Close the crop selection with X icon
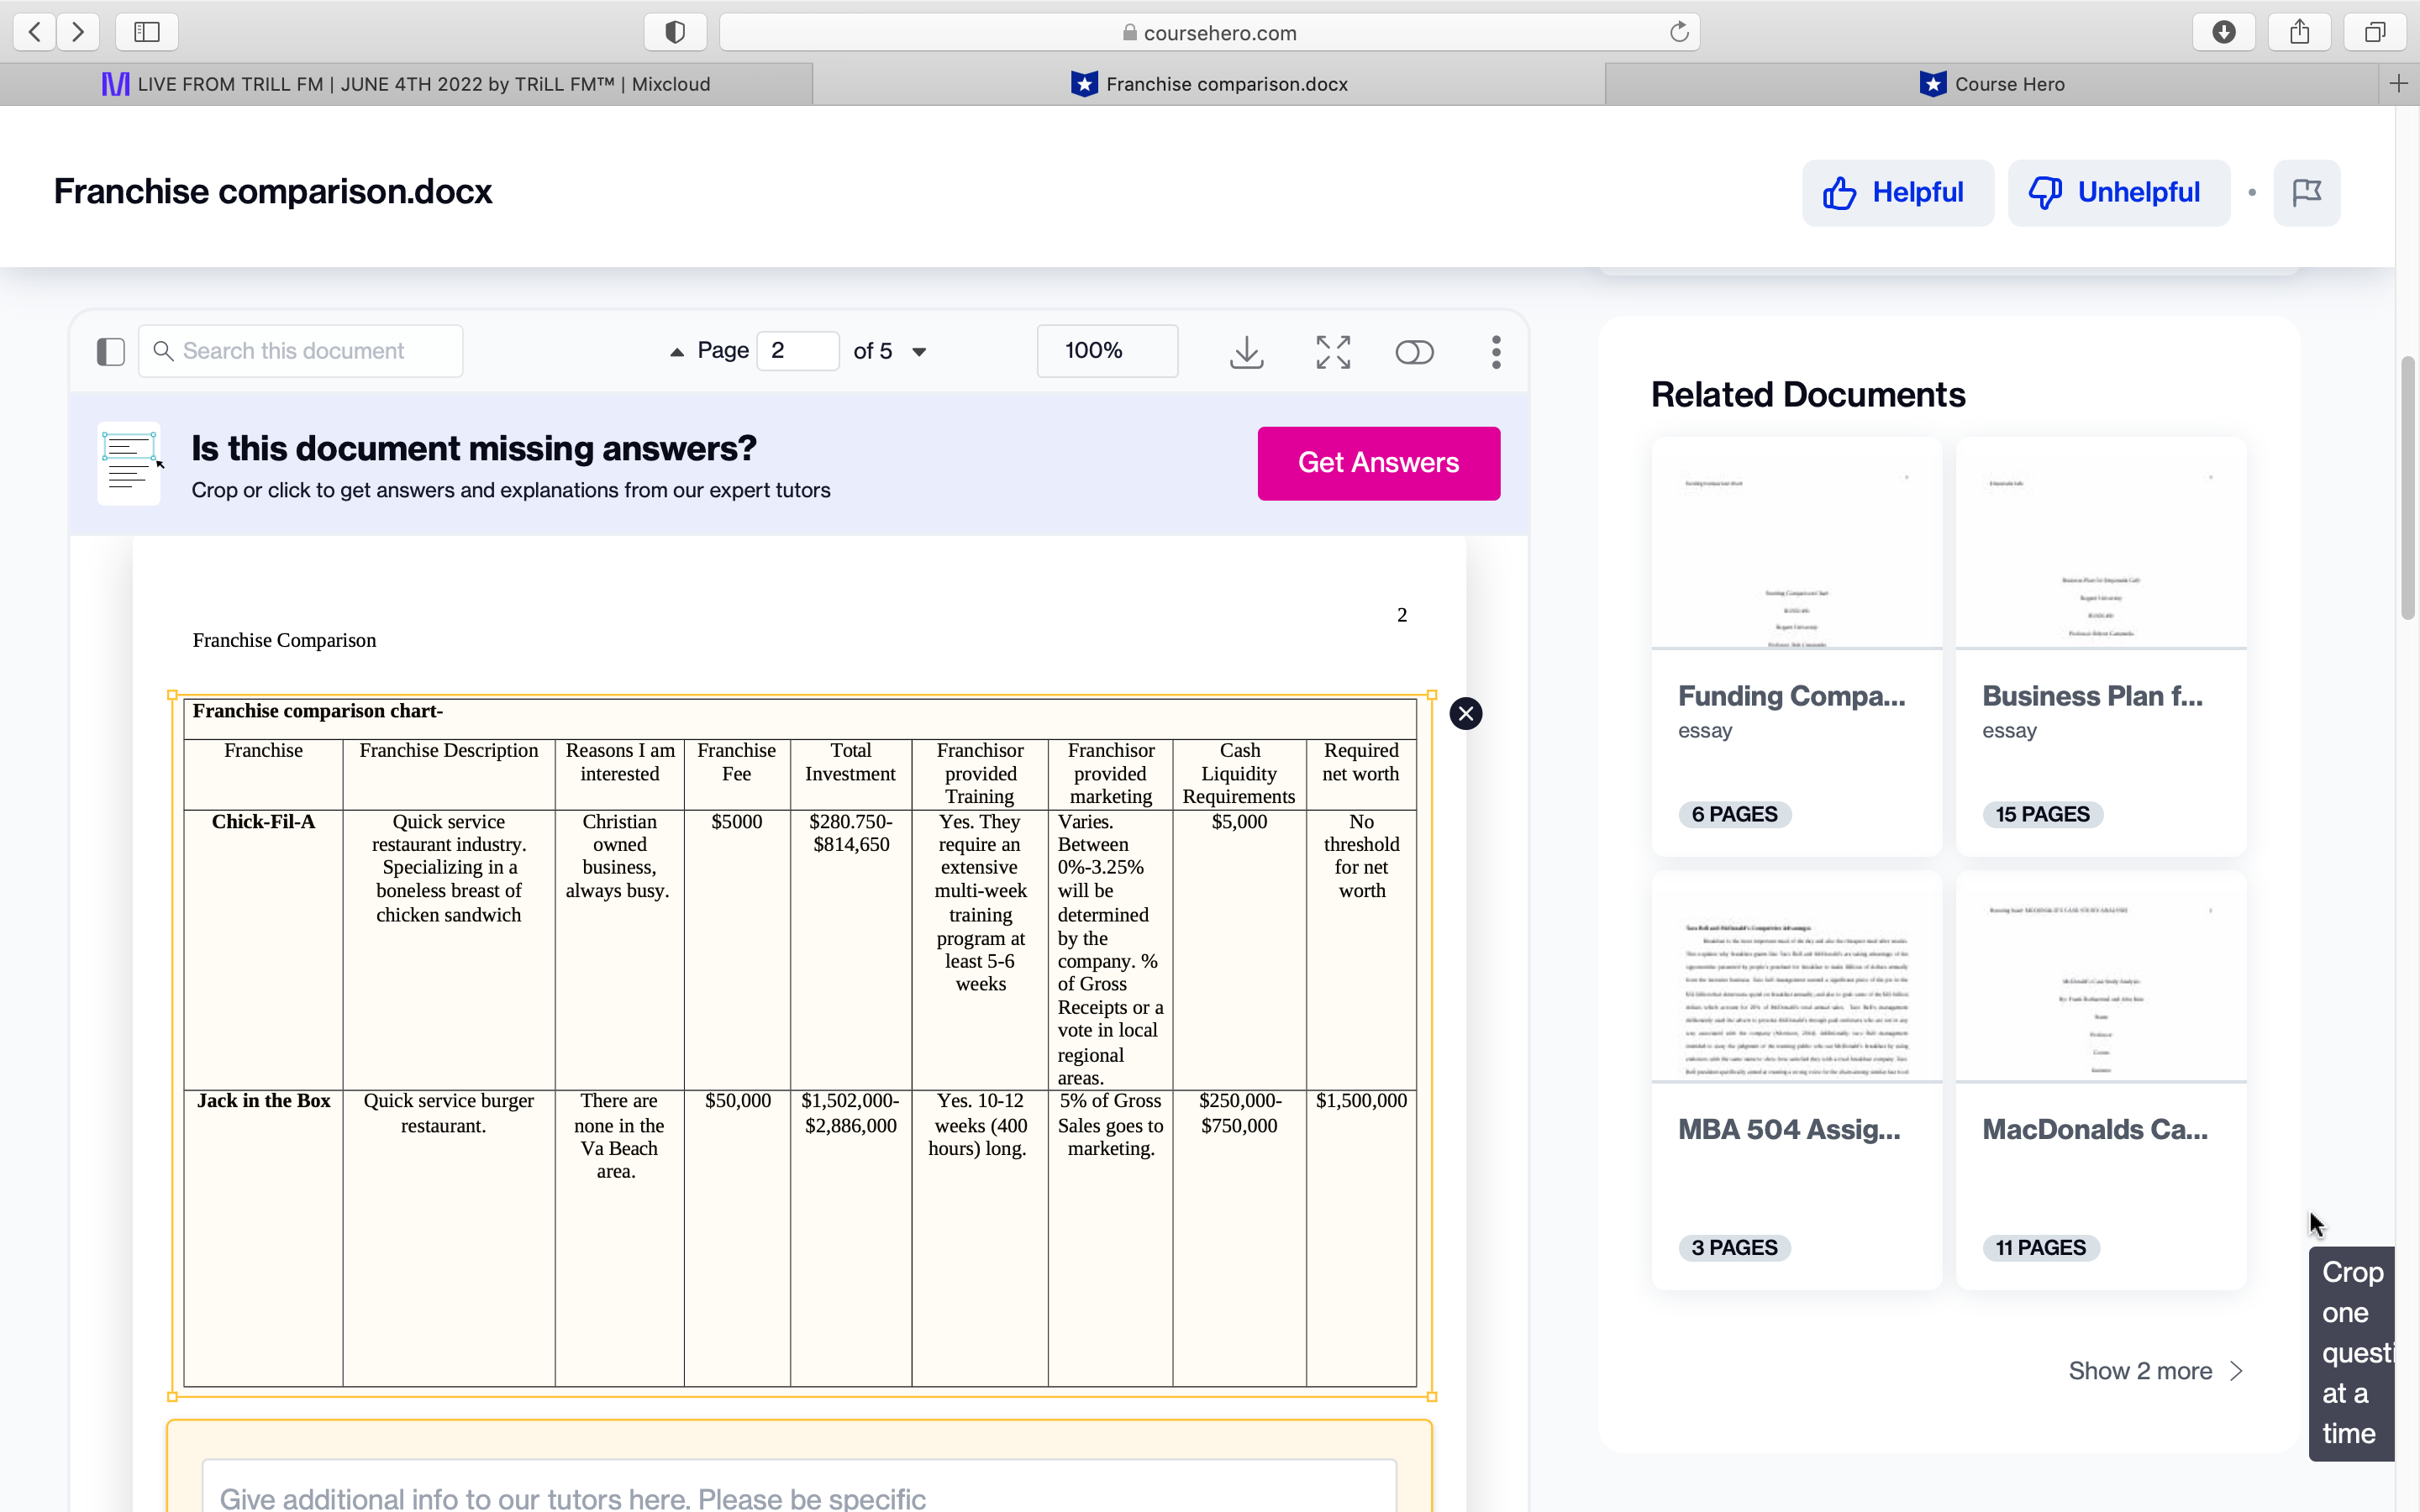This screenshot has height=1512, width=2420. click(1466, 713)
